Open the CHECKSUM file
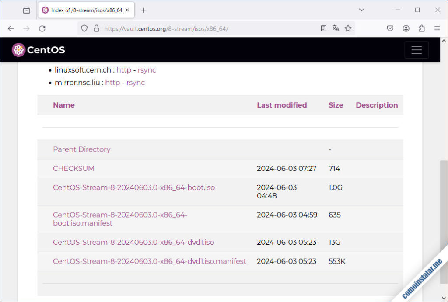 [73, 168]
